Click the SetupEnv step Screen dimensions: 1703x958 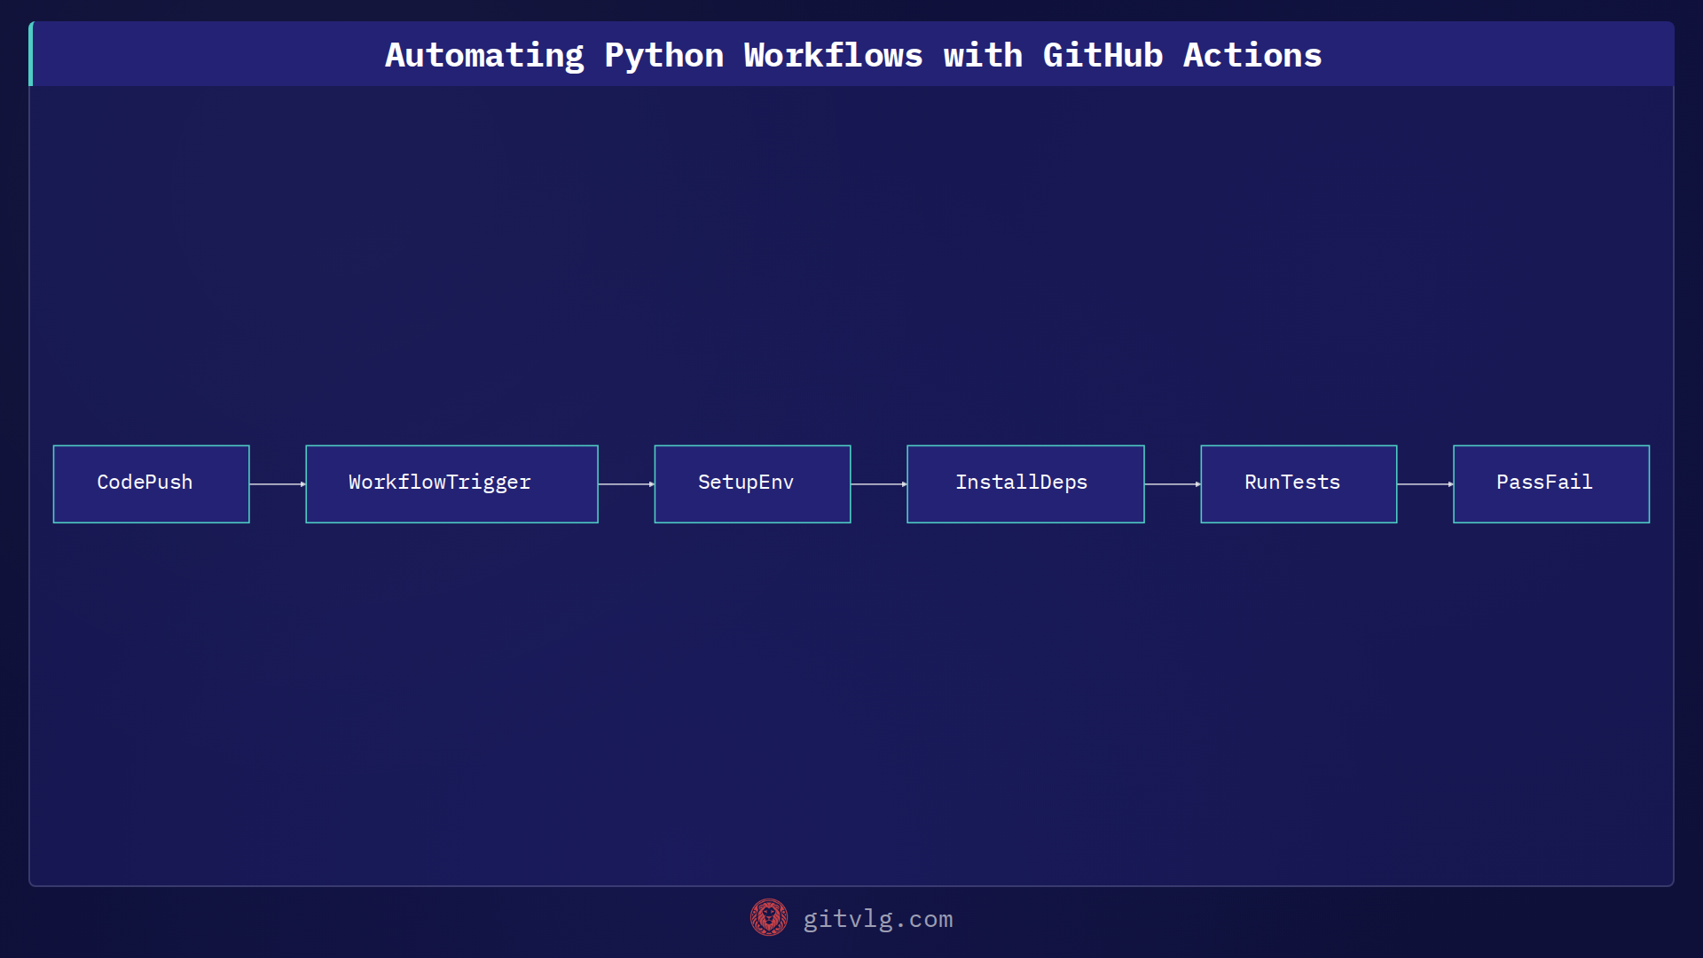(752, 483)
